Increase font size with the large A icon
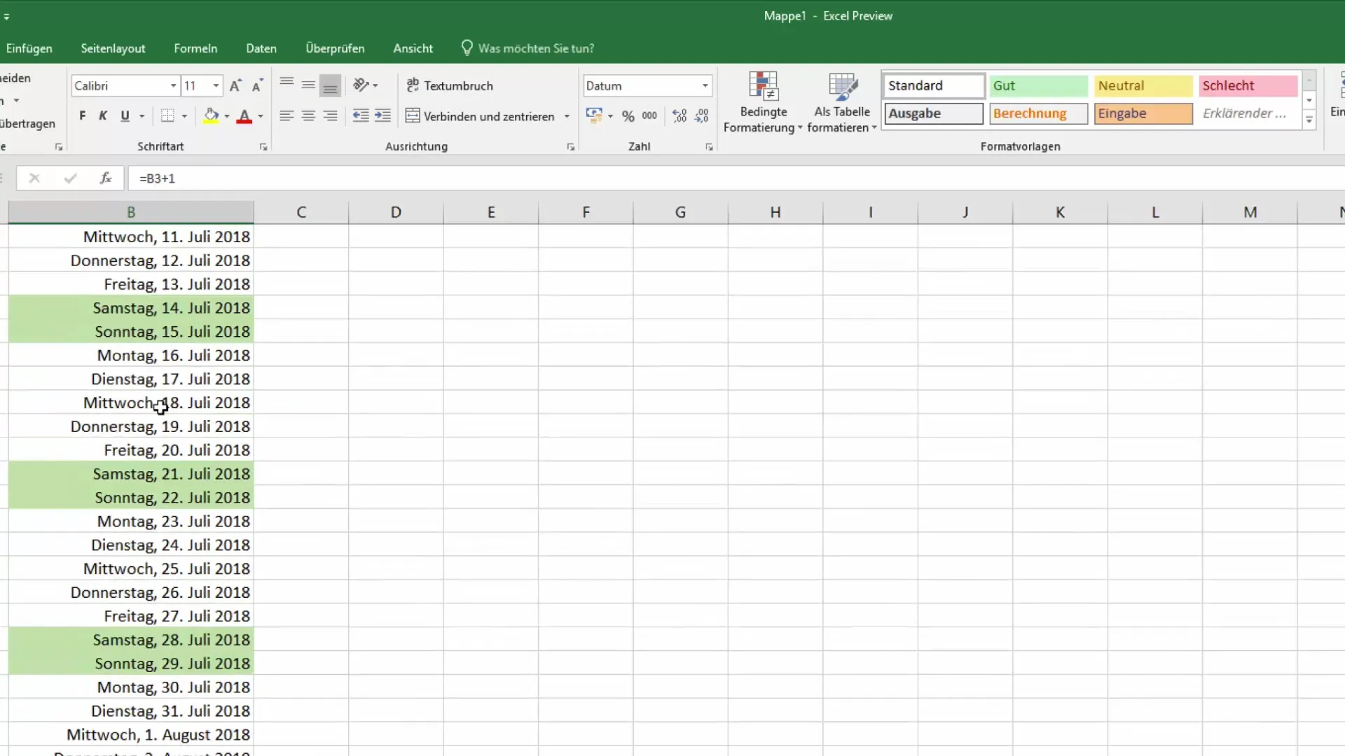 tap(235, 85)
